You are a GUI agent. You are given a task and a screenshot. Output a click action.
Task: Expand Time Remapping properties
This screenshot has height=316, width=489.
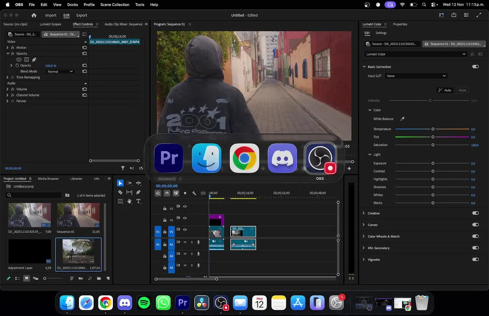(7, 77)
